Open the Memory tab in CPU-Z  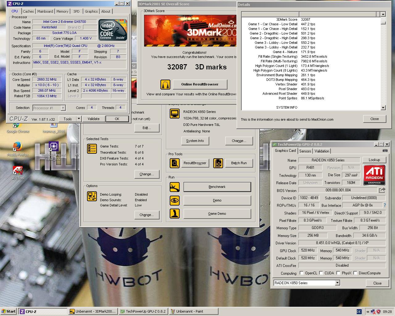[62, 11]
